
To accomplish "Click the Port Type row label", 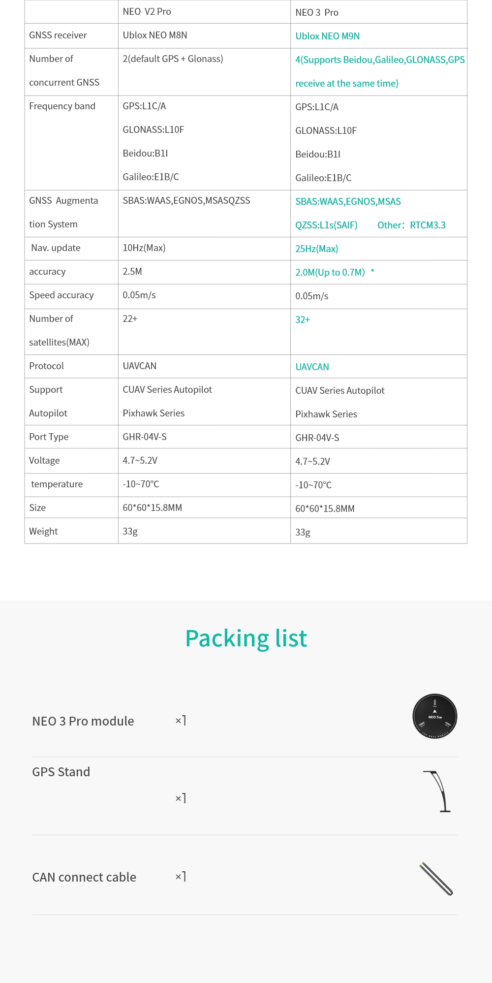I will [49, 437].
